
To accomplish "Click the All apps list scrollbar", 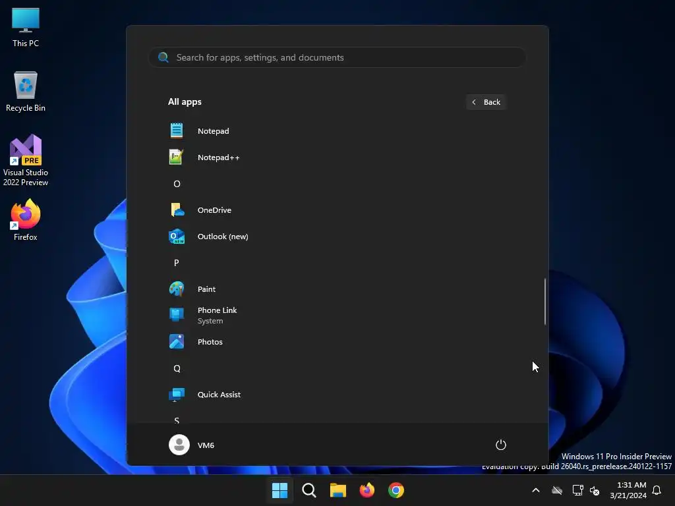I will click(x=545, y=301).
